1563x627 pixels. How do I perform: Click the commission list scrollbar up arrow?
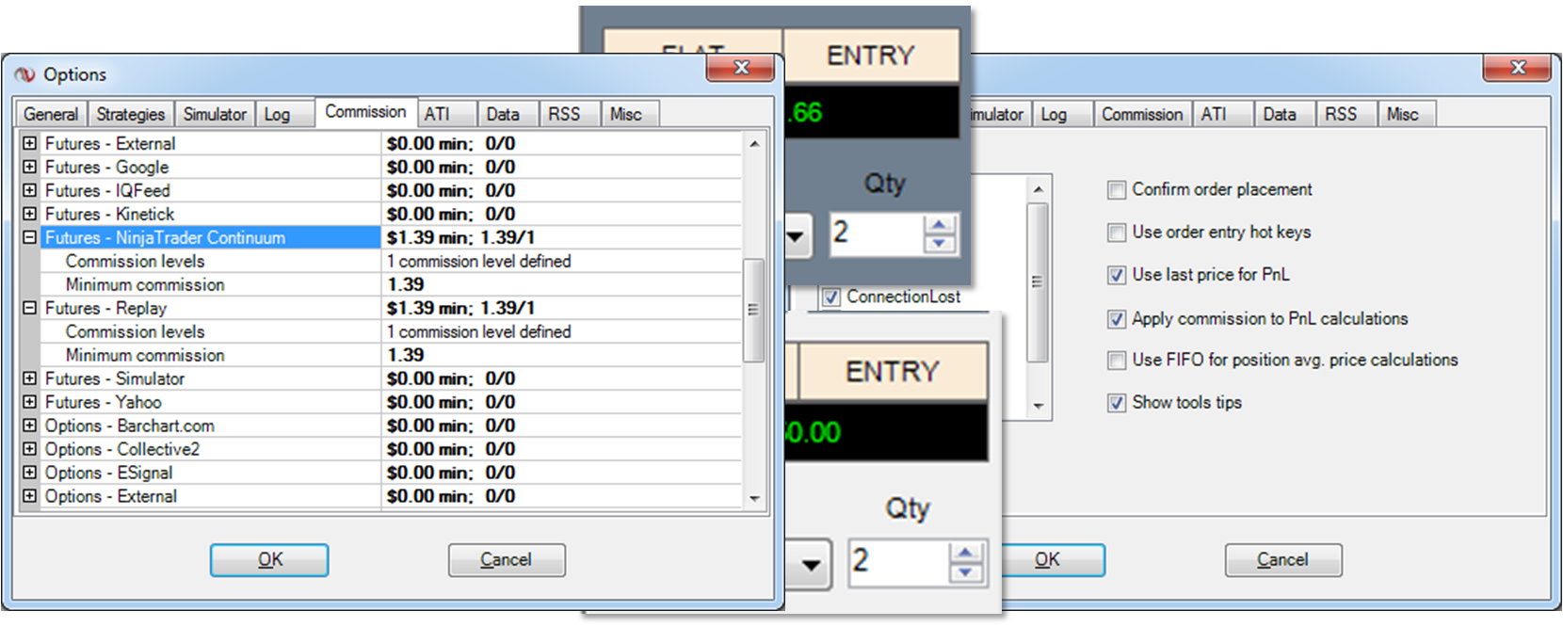pyautogui.click(x=754, y=144)
